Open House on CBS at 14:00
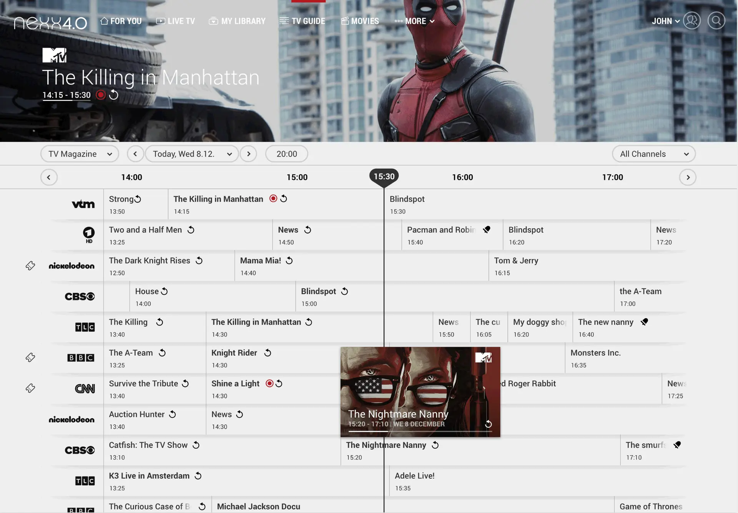This screenshot has width=738, height=513. pyautogui.click(x=213, y=296)
